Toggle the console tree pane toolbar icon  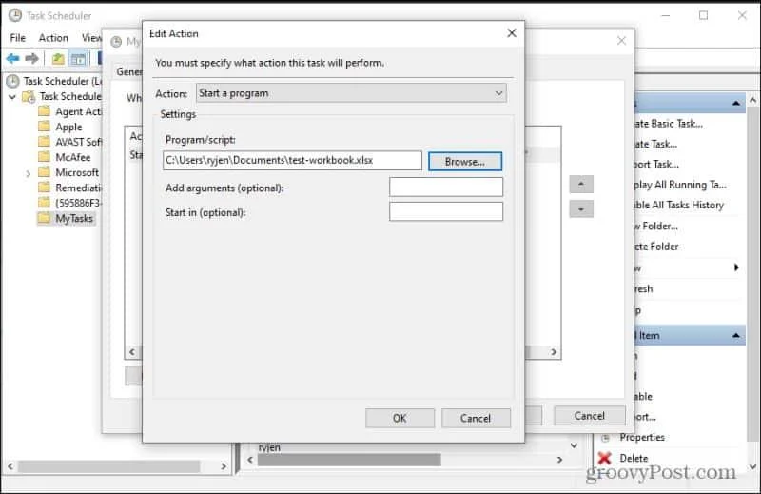(78, 59)
